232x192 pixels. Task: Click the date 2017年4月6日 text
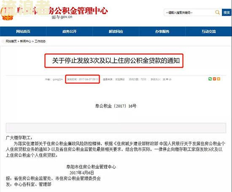82,173
